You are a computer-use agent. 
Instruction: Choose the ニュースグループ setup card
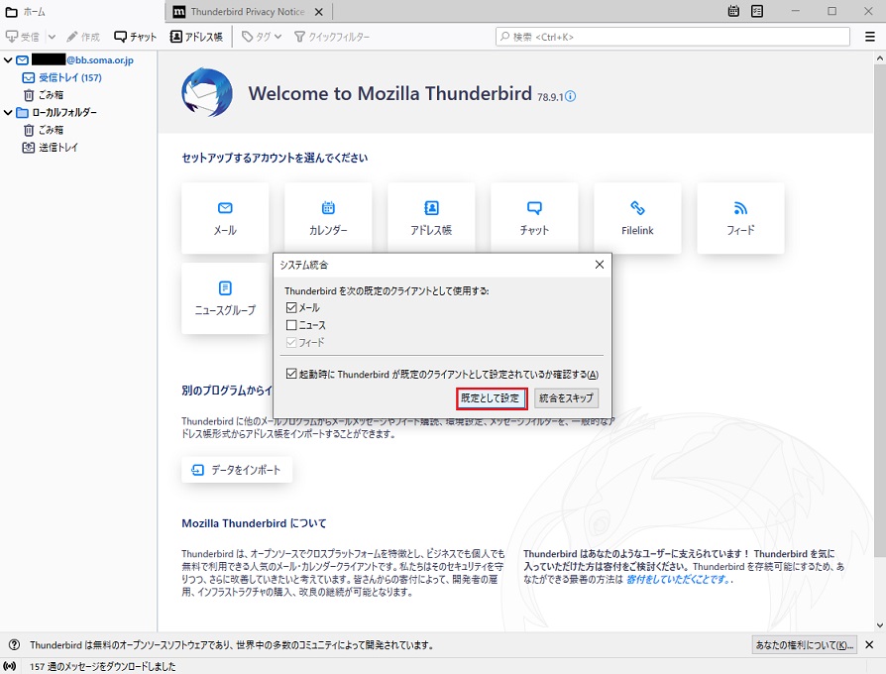pyautogui.click(x=225, y=297)
